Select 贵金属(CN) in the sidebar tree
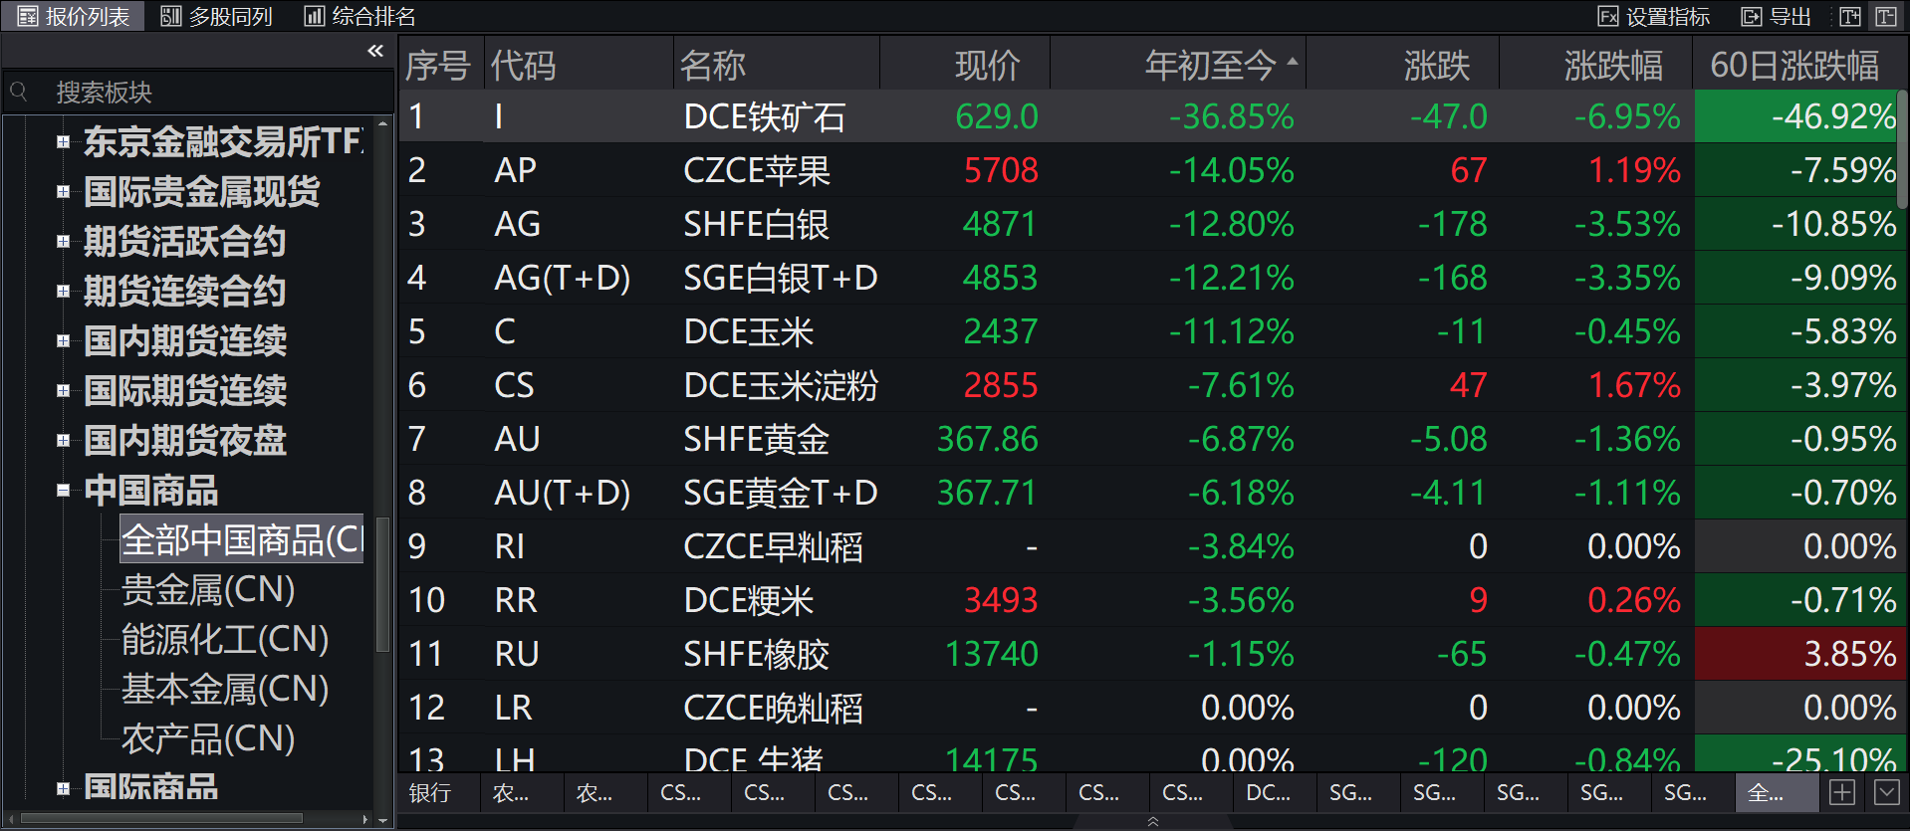Screen dimensions: 1910x831 (208, 590)
